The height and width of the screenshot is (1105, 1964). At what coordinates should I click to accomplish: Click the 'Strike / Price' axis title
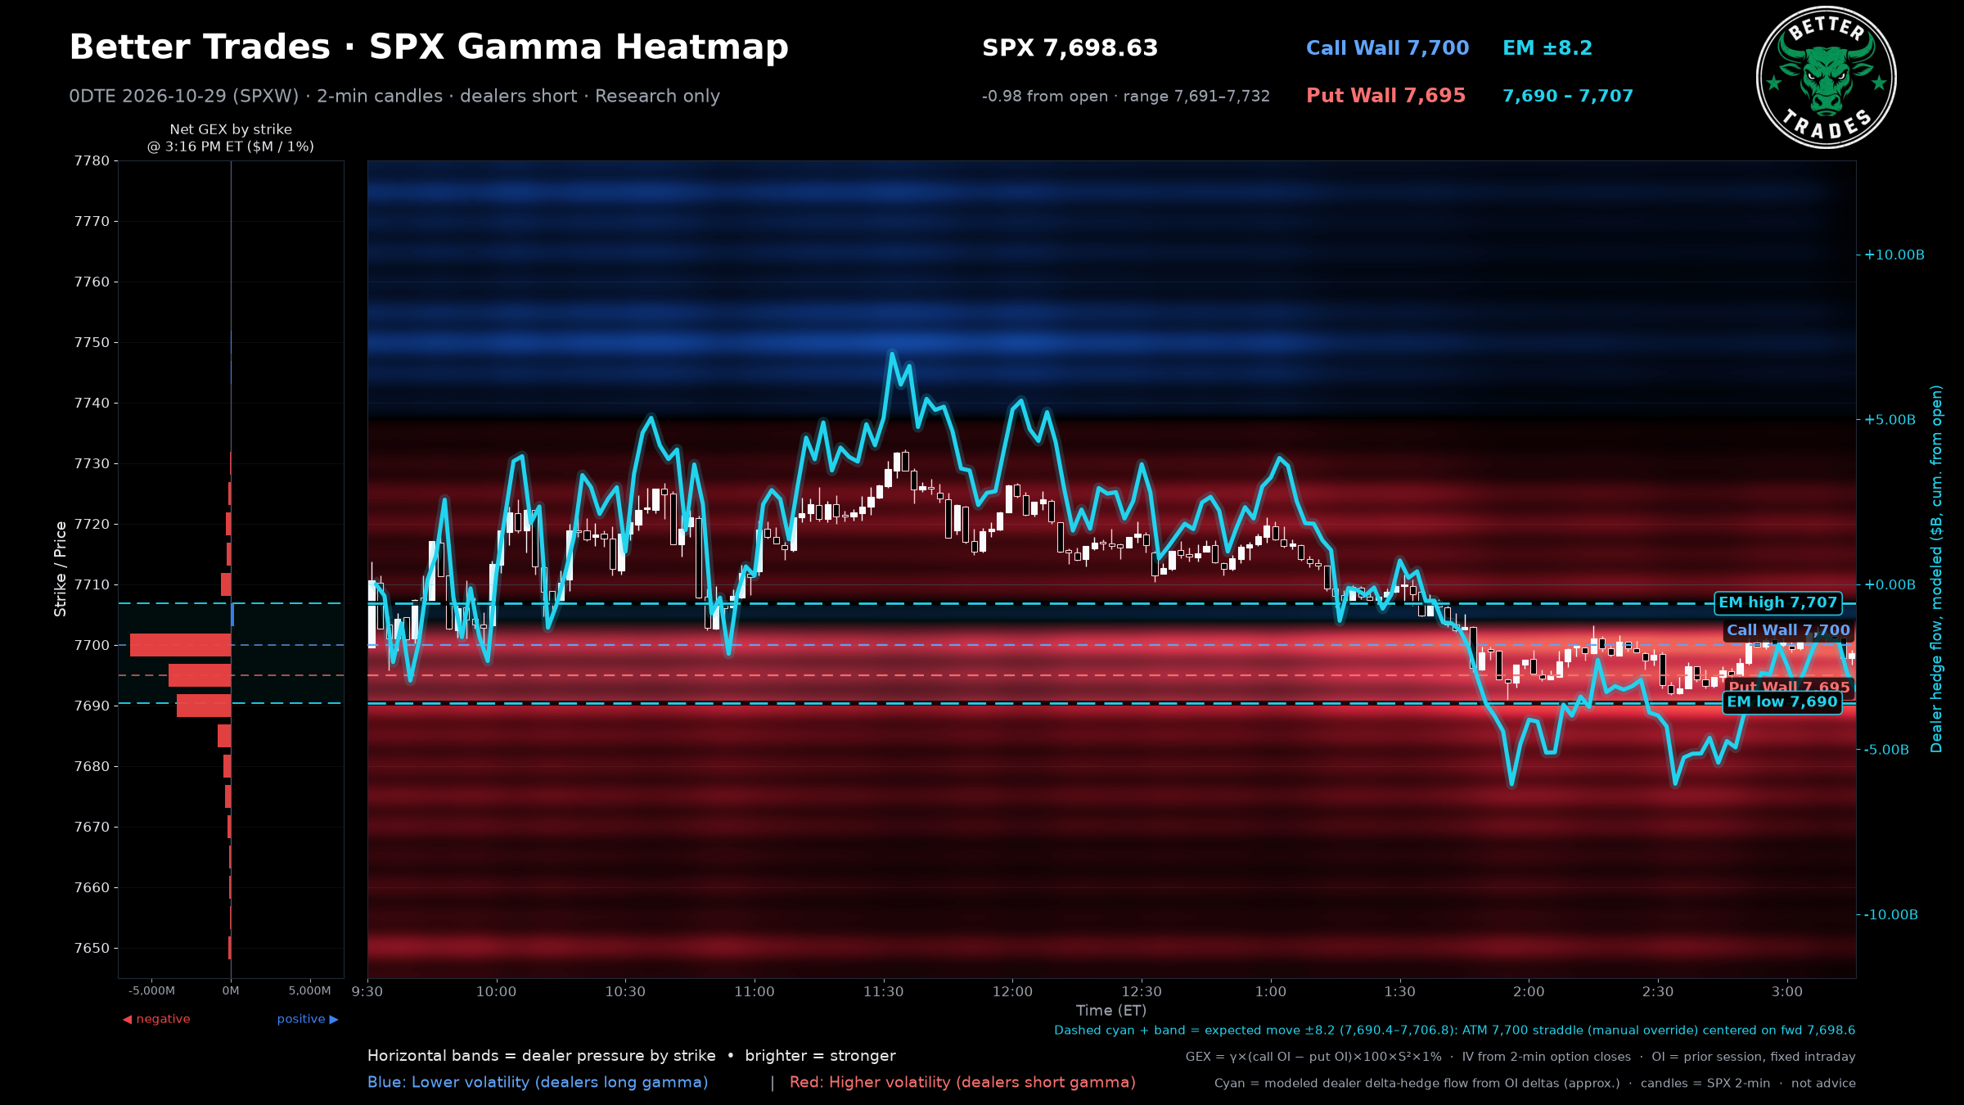point(60,569)
